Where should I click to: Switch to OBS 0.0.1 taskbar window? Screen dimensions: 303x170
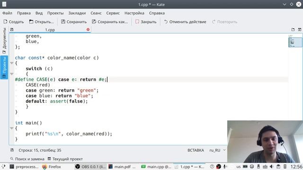pos(90,167)
